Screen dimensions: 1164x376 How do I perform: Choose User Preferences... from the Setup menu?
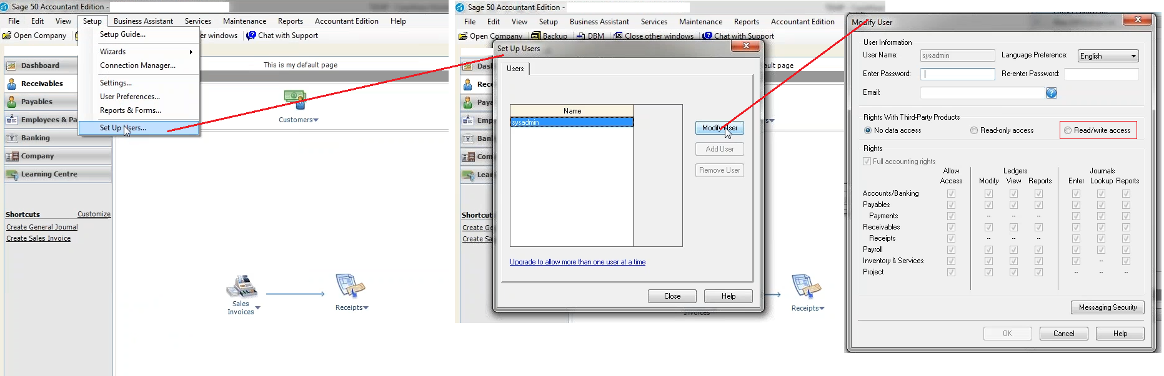[x=139, y=97]
